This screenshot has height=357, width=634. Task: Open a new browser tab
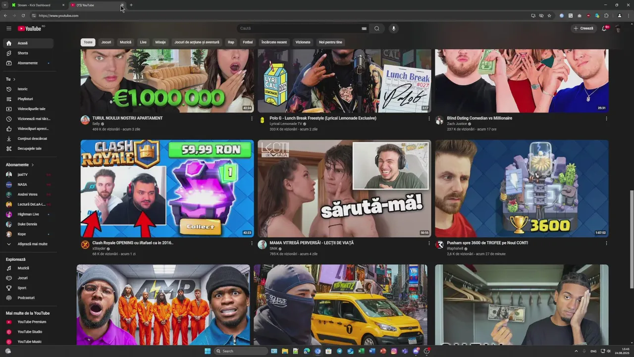pyautogui.click(x=131, y=5)
